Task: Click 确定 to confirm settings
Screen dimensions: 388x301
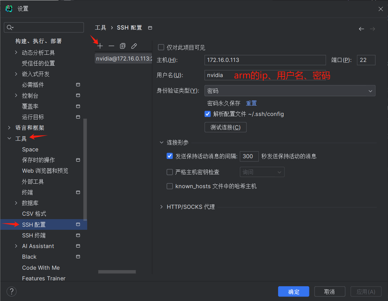Action: click(294, 292)
